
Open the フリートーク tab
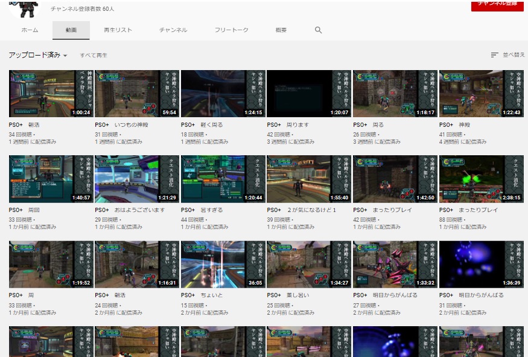click(x=232, y=30)
